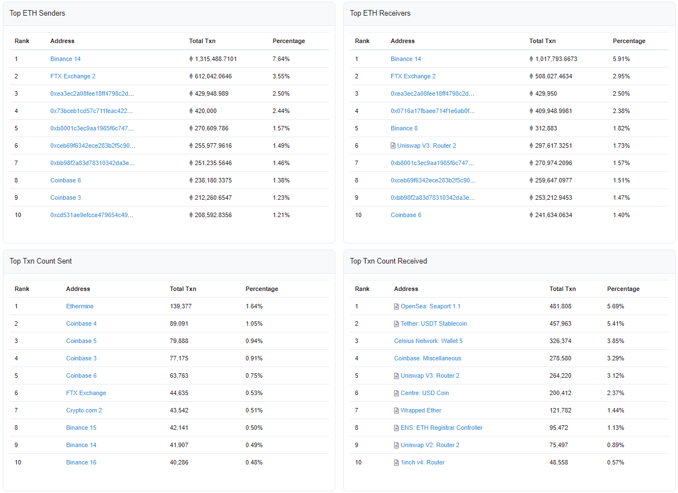678x493 pixels.
Task: Click contract icon beside Wrapped Ether
Action: point(396,410)
